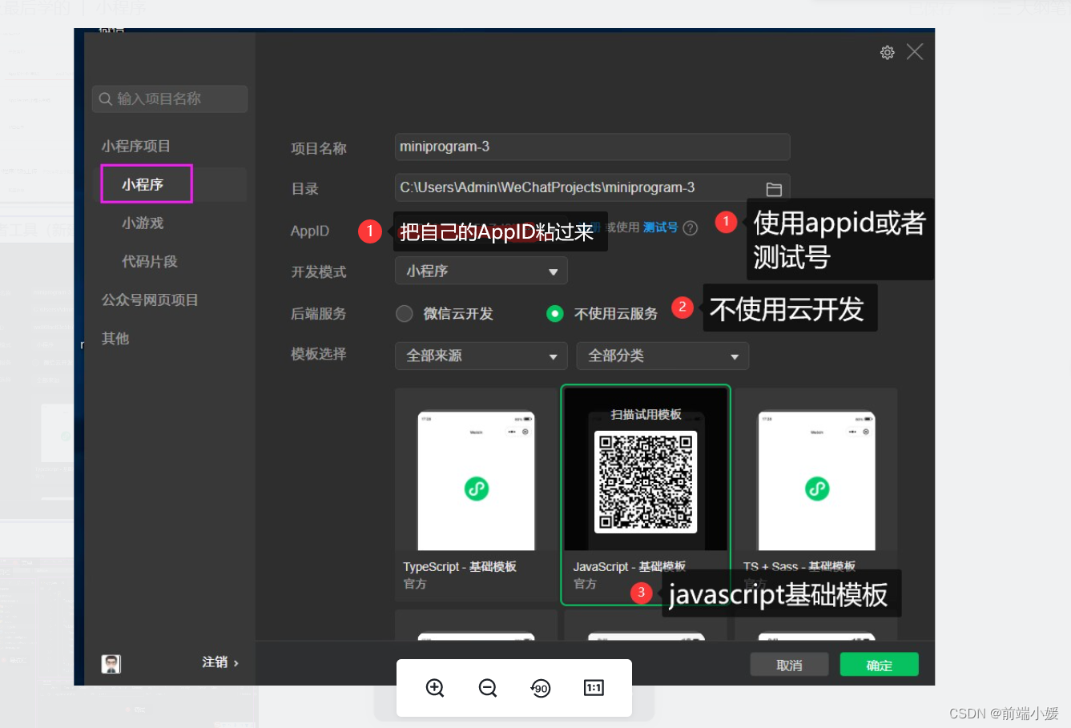Expand the 注销 chevron menu
Image resolution: width=1071 pixels, height=728 pixels.
[x=236, y=663]
